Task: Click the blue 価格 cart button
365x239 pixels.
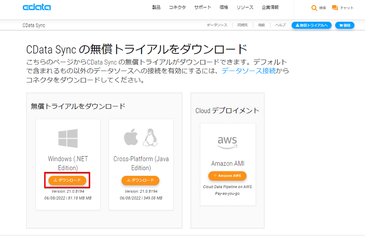Action: (345, 25)
